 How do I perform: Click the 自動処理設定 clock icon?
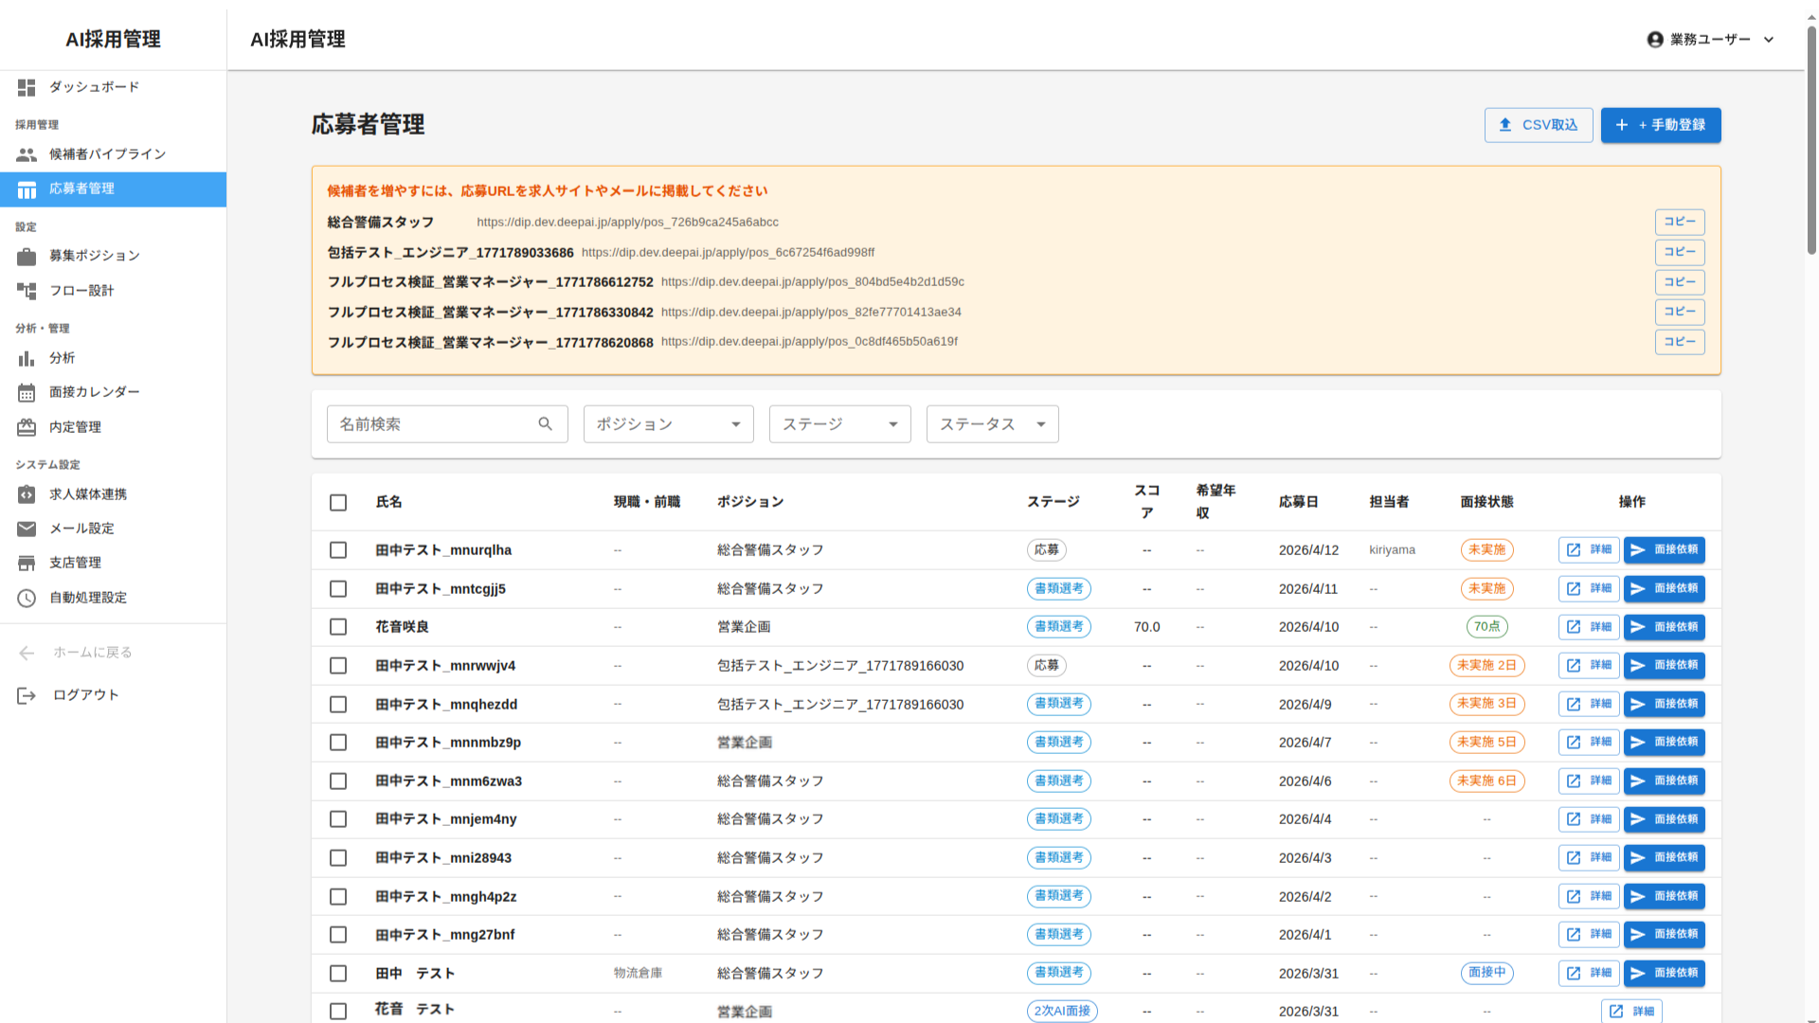click(x=27, y=597)
